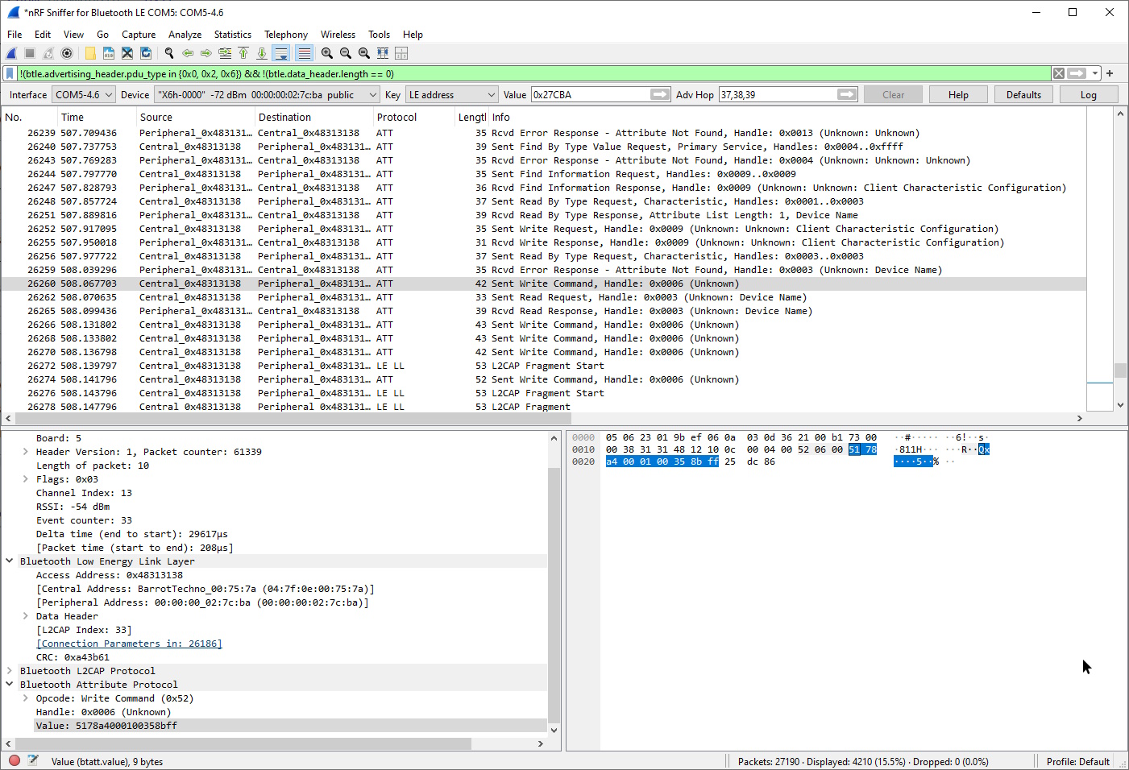The image size is (1129, 770).
Task: Click the expert info circle in status bar
Action: click(x=14, y=760)
